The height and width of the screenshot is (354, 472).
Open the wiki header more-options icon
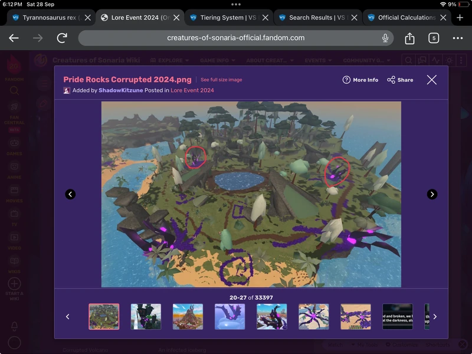pyautogui.click(x=461, y=60)
